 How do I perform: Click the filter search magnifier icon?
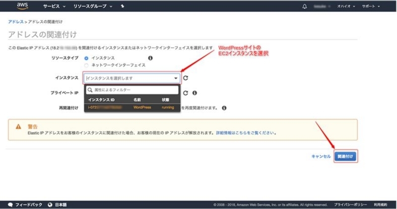click(90, 90)
